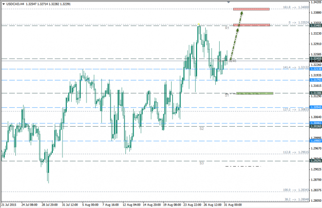Screen dimensions: 322x208
Task: Click the blue 1.30945 price tag
Action: (316, 107)
